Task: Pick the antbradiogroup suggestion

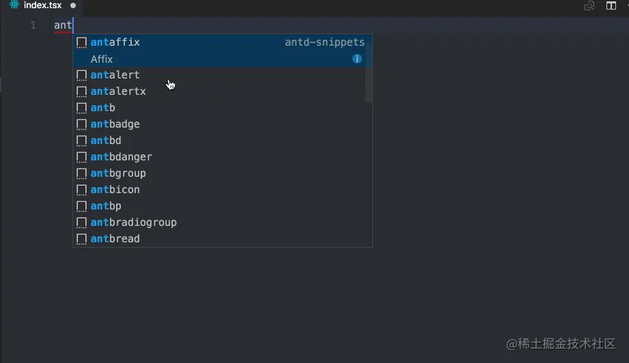Action: point(134,222)
